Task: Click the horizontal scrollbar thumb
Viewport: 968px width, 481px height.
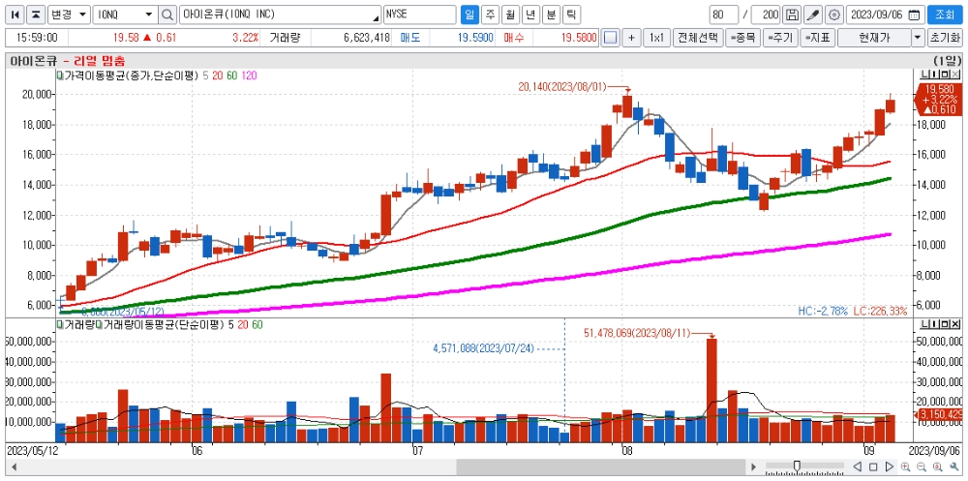Action: [x=602, y=466]
